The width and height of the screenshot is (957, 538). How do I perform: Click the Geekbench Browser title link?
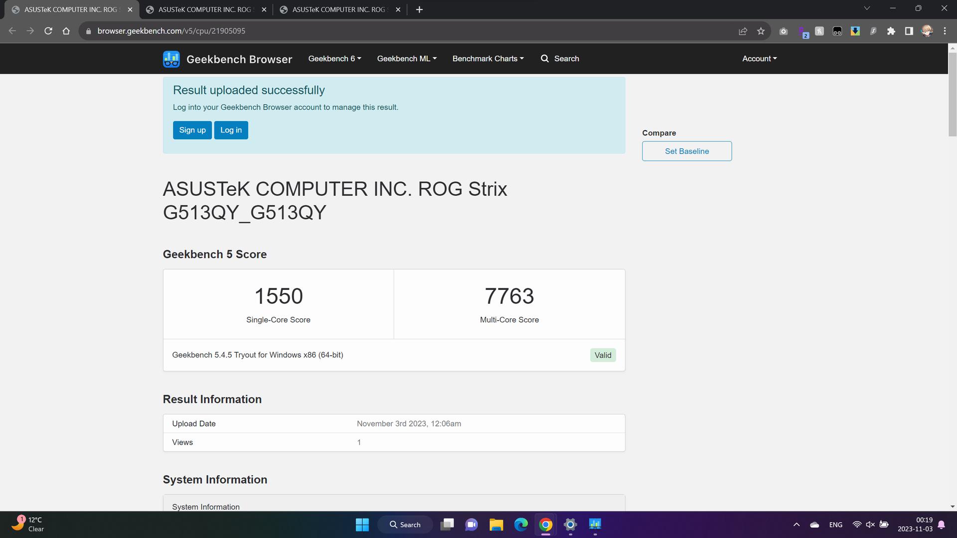click(x=239, y=59)
